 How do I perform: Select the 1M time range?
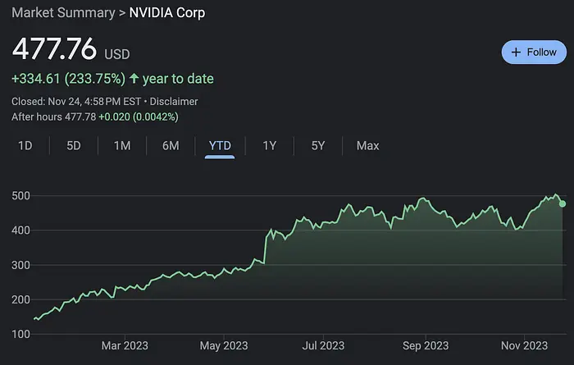pos(122,146)
